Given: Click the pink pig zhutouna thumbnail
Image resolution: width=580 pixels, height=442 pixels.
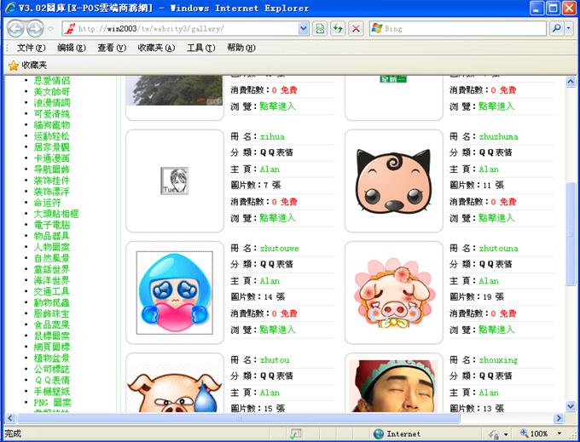Looking at the screenshot, I should click(393, 292).
